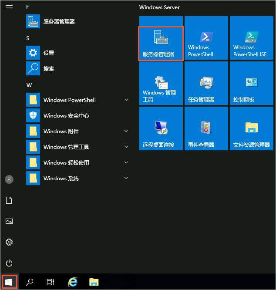This screenshot has height=290, width=276.
Task: Click the letter S section header
Action: pos(28,38)
